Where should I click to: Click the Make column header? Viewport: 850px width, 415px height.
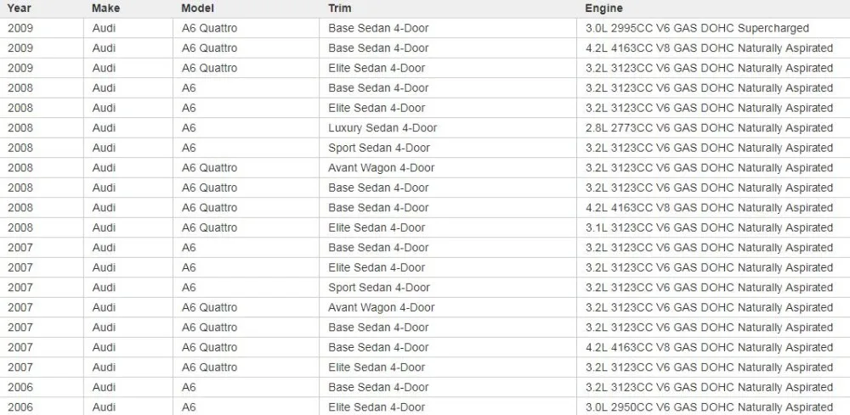pos(128,8)
